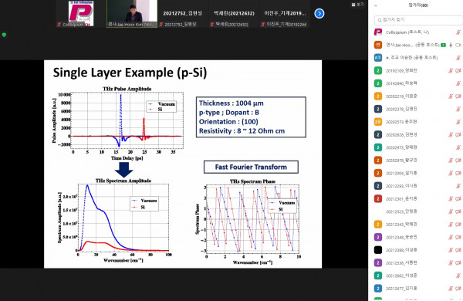Click the shared p-Si slide area

(183, 164)
